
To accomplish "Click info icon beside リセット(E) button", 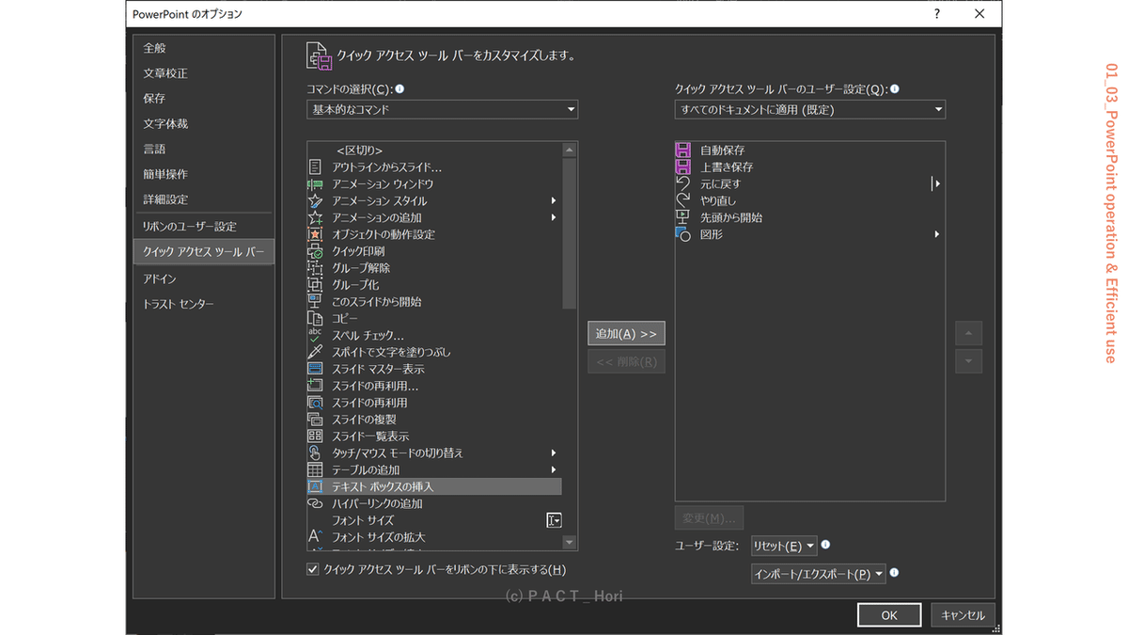I will pos(825,545).
